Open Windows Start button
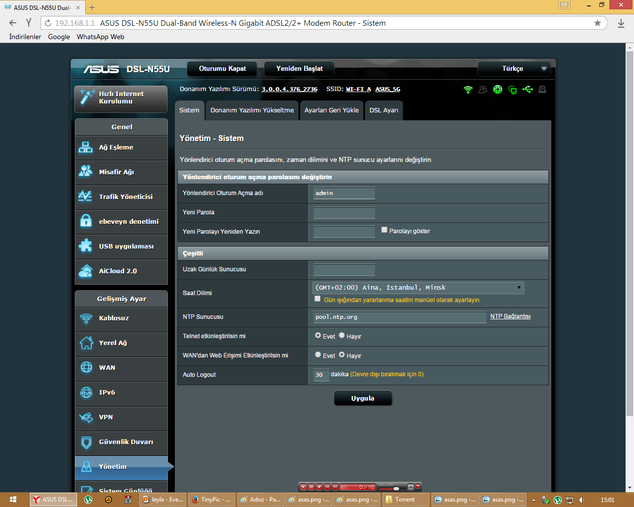The height and width of the screenshot is (507, 634). (x=13, y=500)
